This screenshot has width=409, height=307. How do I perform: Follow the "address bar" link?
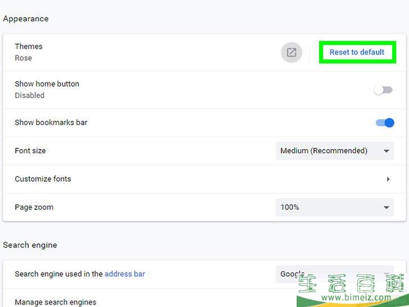pyautogui.click(x=125, y=274)
